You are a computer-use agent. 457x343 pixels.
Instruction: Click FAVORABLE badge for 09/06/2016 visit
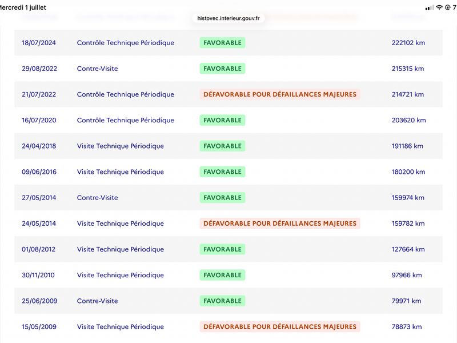tap(222, 172)
